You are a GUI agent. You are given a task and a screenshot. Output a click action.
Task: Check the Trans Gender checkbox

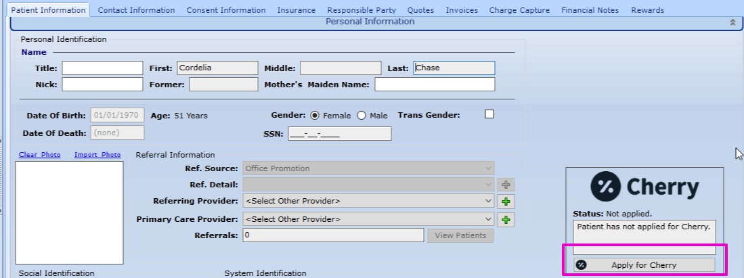pyautogui.click(x=489, y=114)
